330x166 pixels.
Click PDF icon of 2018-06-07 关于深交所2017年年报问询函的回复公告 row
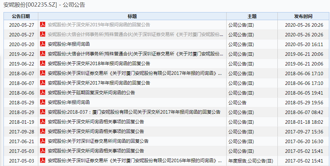click(43, 83)
